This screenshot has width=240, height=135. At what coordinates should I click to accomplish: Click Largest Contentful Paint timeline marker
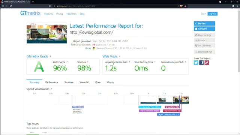tap(168, 114)
